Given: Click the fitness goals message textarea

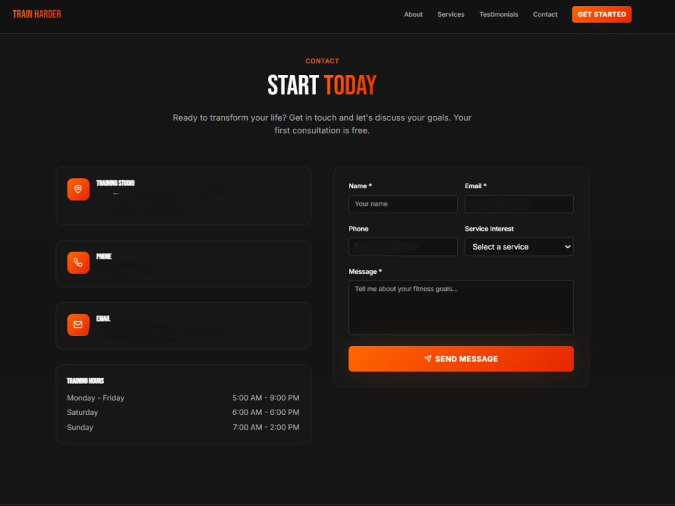Looking at the screenshot, I should pyautogui.click(x=460, y=307).
